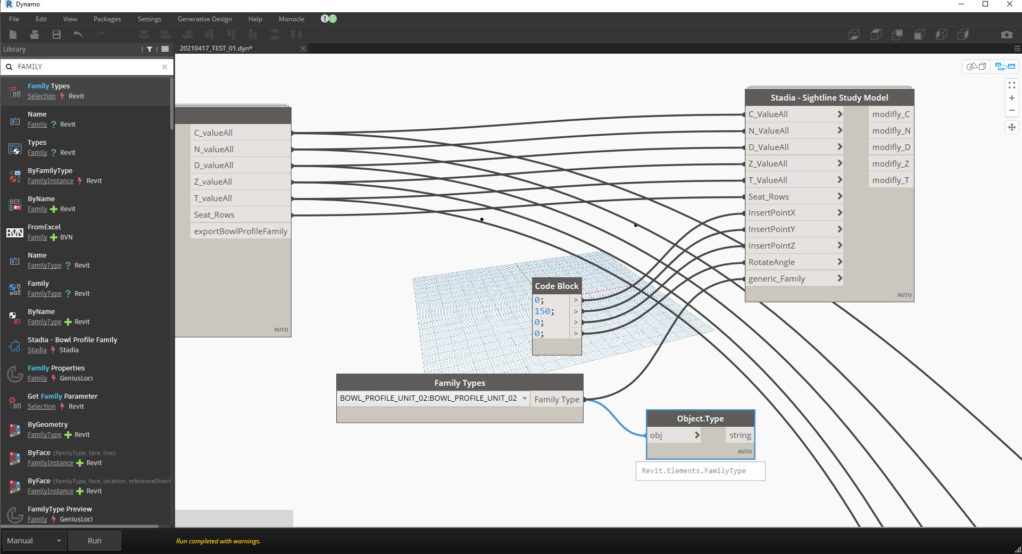Add the ByGeometry FamilyType node
Screen dimensions: 1022x554
[x=85, y=430]
